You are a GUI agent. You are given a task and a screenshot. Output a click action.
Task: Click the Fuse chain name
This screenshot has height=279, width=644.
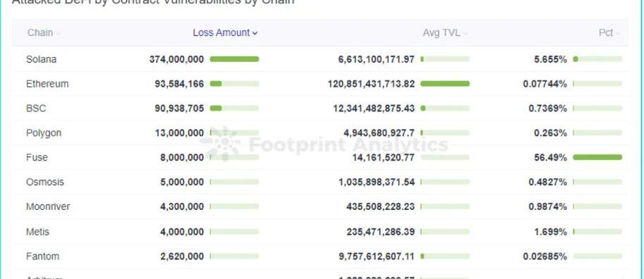[37, 157]
